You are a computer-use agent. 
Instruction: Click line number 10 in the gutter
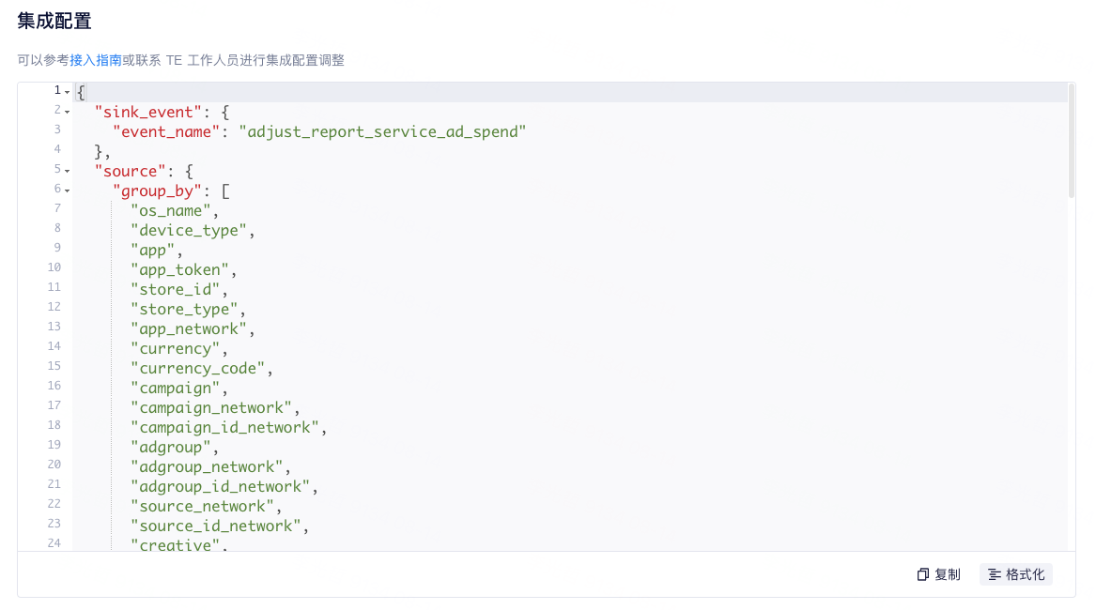(54, 267)
